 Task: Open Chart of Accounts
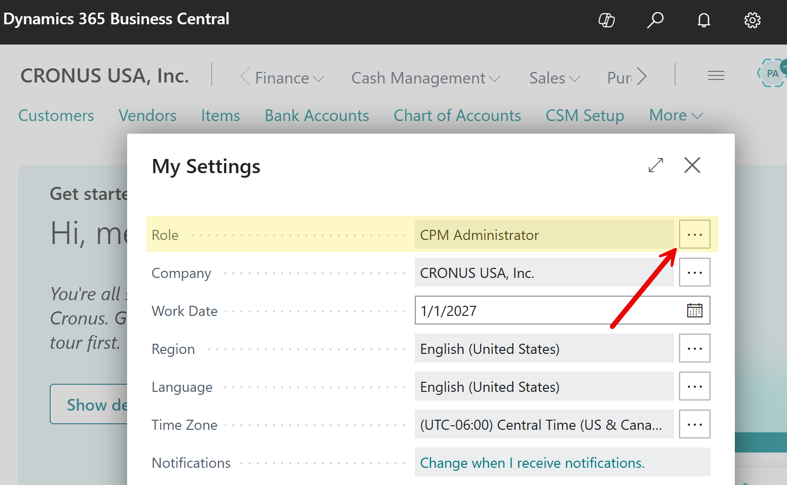[457, 115]
